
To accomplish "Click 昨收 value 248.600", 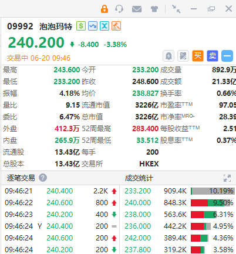I will click(x=145, y=82).
